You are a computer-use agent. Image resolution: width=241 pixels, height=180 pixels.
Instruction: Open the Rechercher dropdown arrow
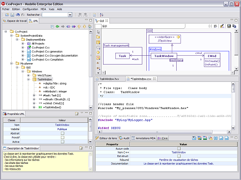pyautogui.click(x=70, y=15)
